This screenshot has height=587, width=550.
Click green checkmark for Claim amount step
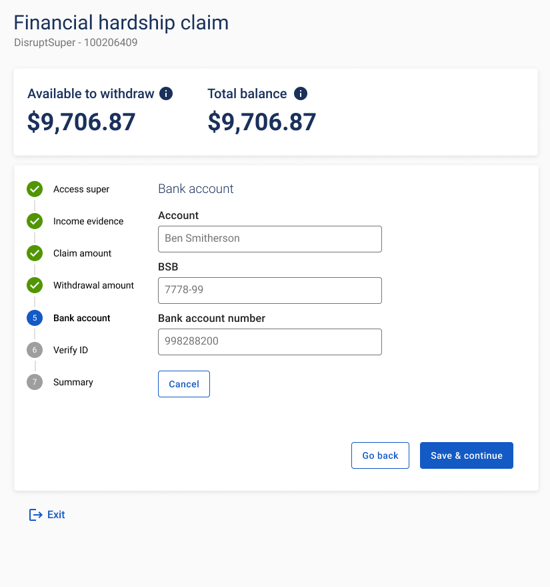(x=35, y=254)
